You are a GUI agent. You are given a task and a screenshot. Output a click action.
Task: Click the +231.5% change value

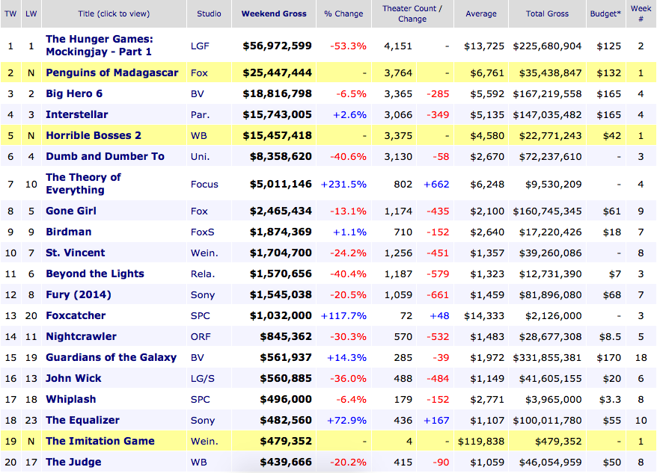pyautogui.click(x=343, y=184)
